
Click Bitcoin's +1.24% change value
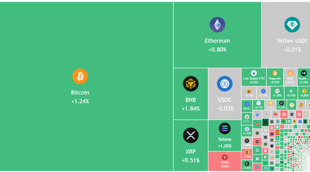(x=80, y=101)
